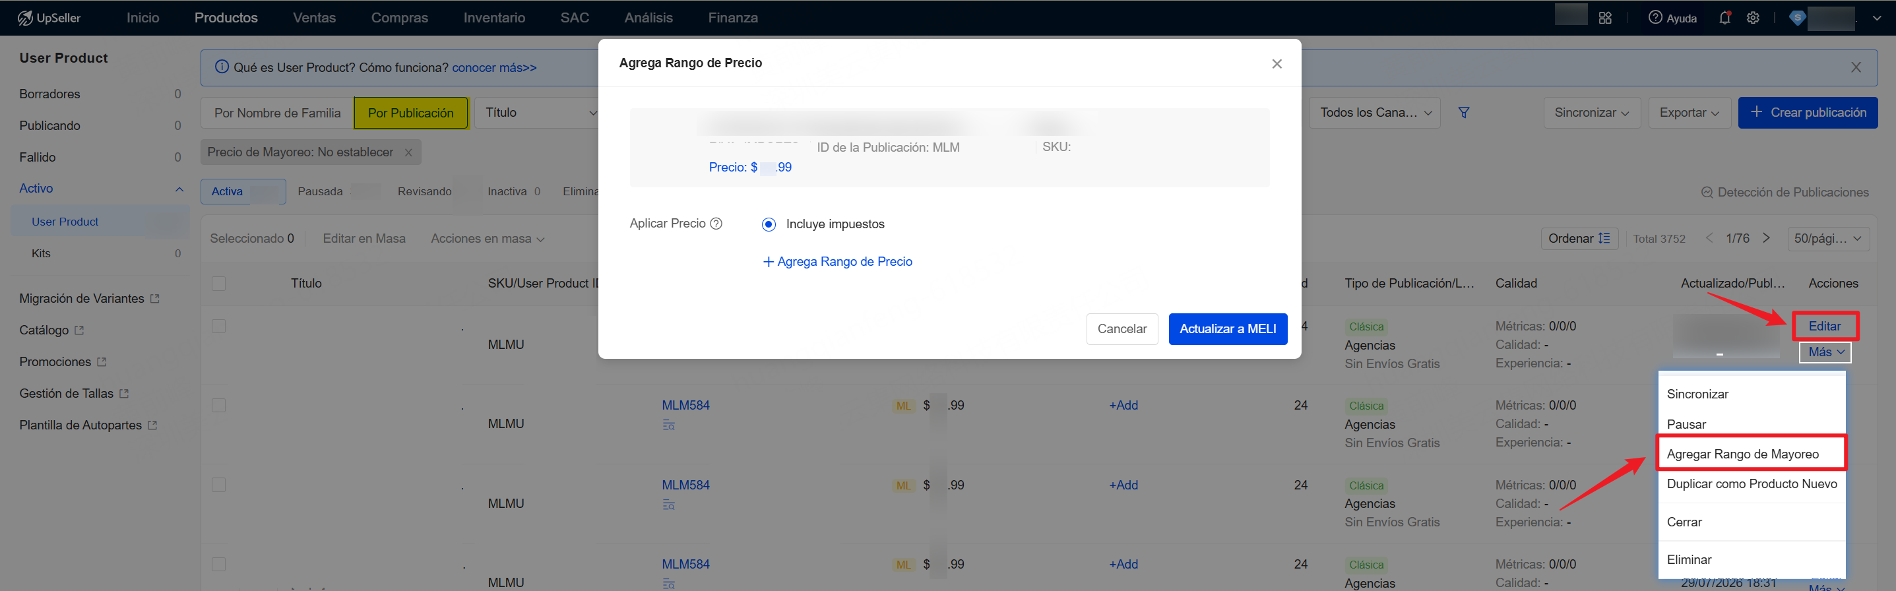
Task: Click the Editar link in the first row
Action: [x=1825, y=326]
